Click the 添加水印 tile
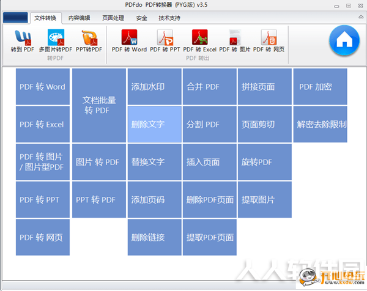Image resolution: width=367 pixels, height=291 pixels. [155, 87]
